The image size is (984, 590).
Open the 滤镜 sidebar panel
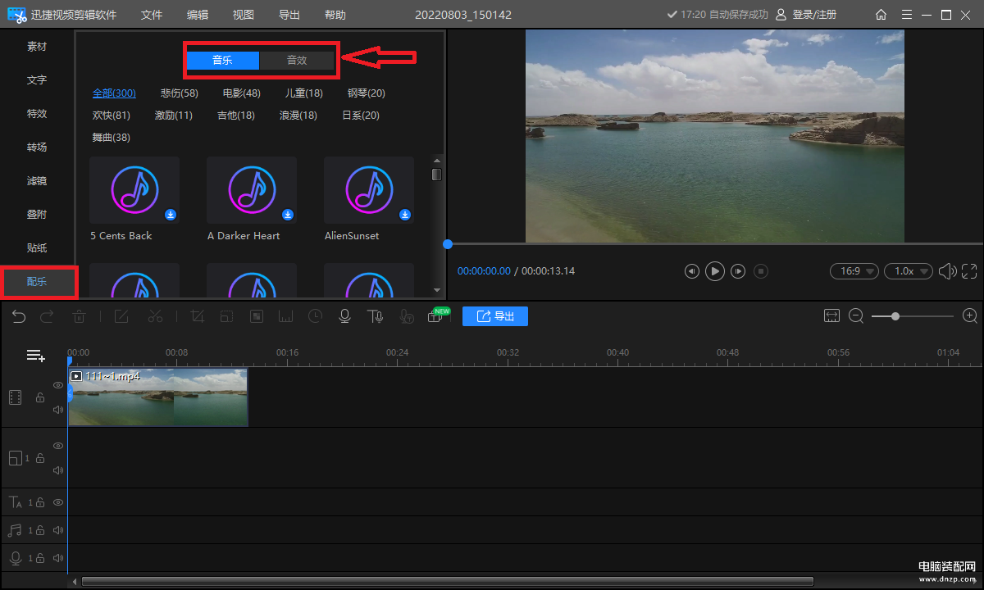[x=37, y=180]
